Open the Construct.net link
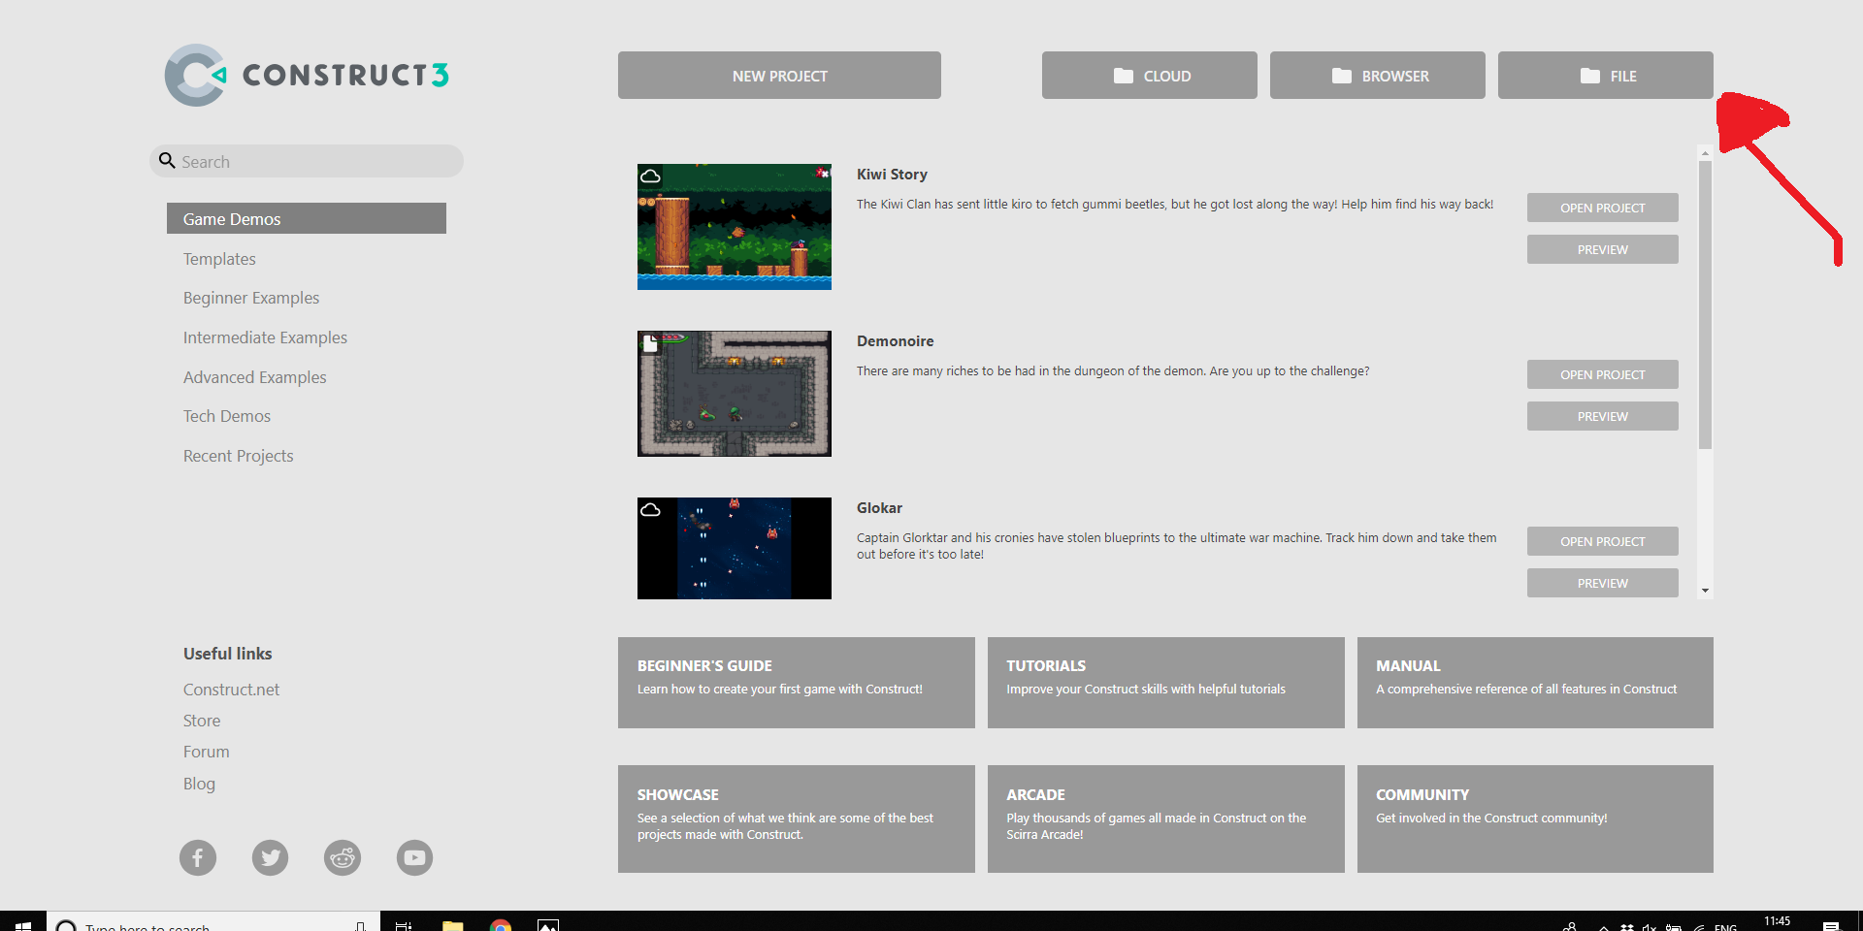Screen dimensions: 1863x931 pos(231,690)
